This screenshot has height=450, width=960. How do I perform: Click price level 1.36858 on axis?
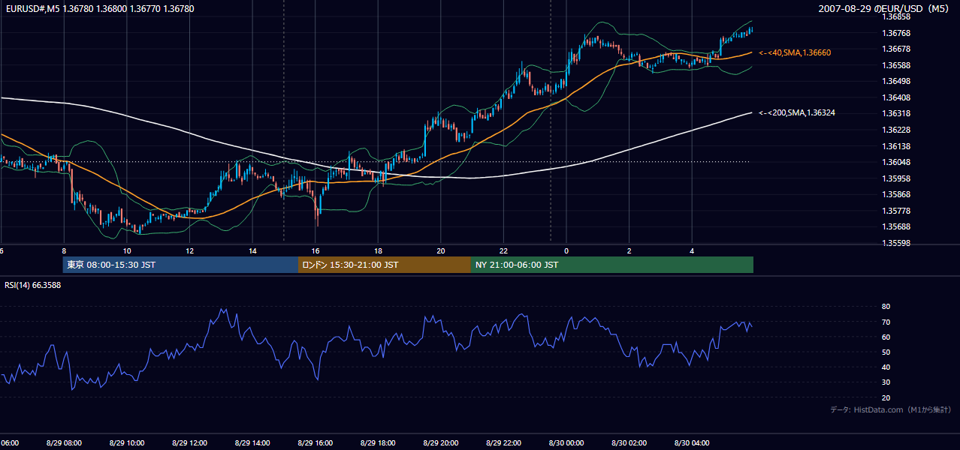pos(895,16)
